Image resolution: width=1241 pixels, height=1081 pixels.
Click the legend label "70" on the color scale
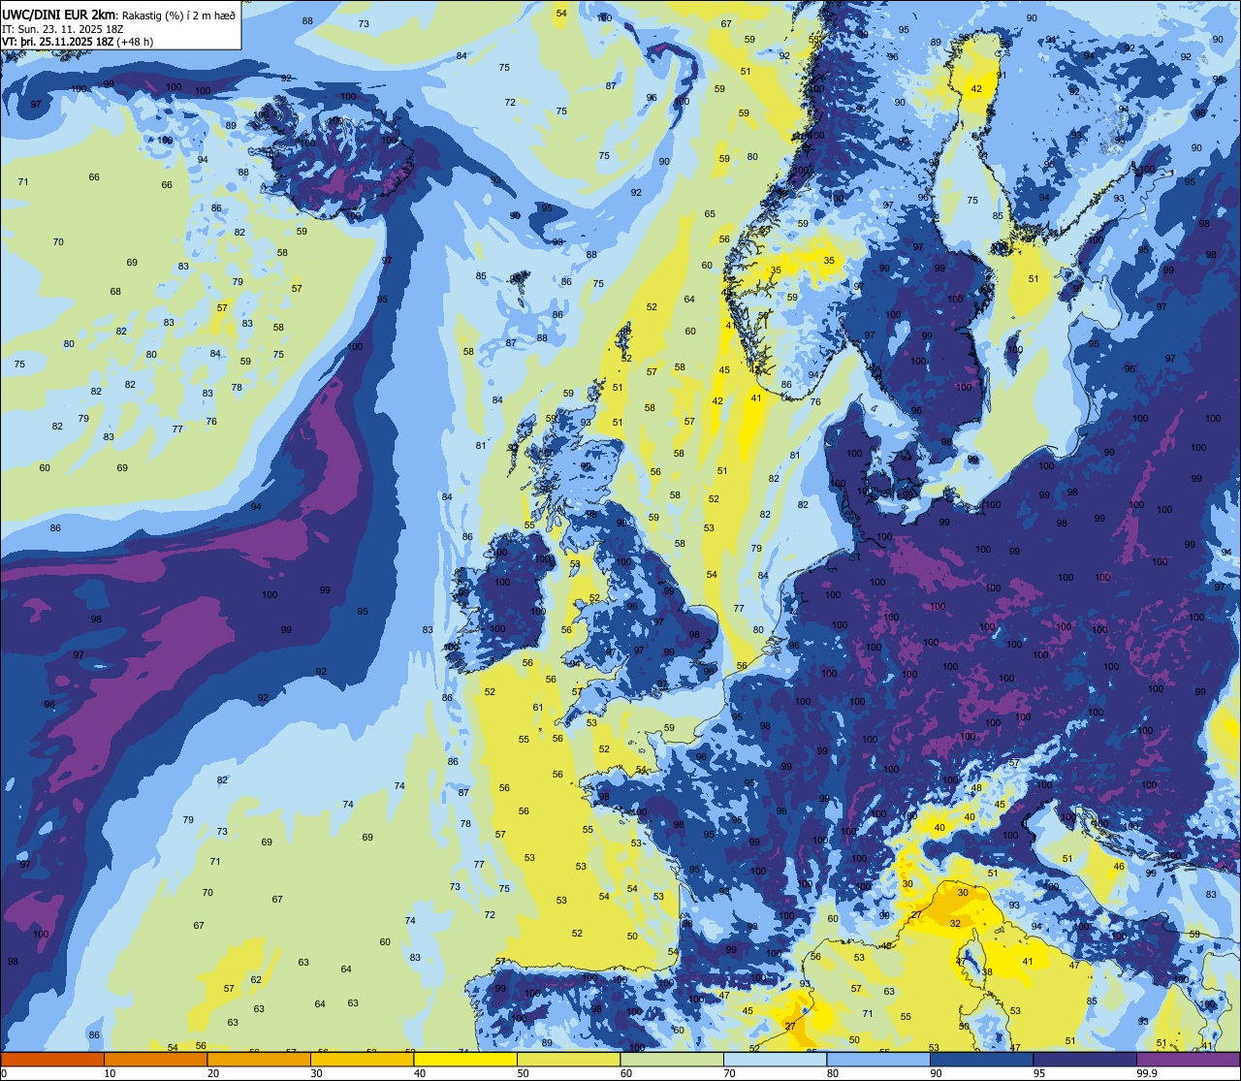coord(729,1072)
